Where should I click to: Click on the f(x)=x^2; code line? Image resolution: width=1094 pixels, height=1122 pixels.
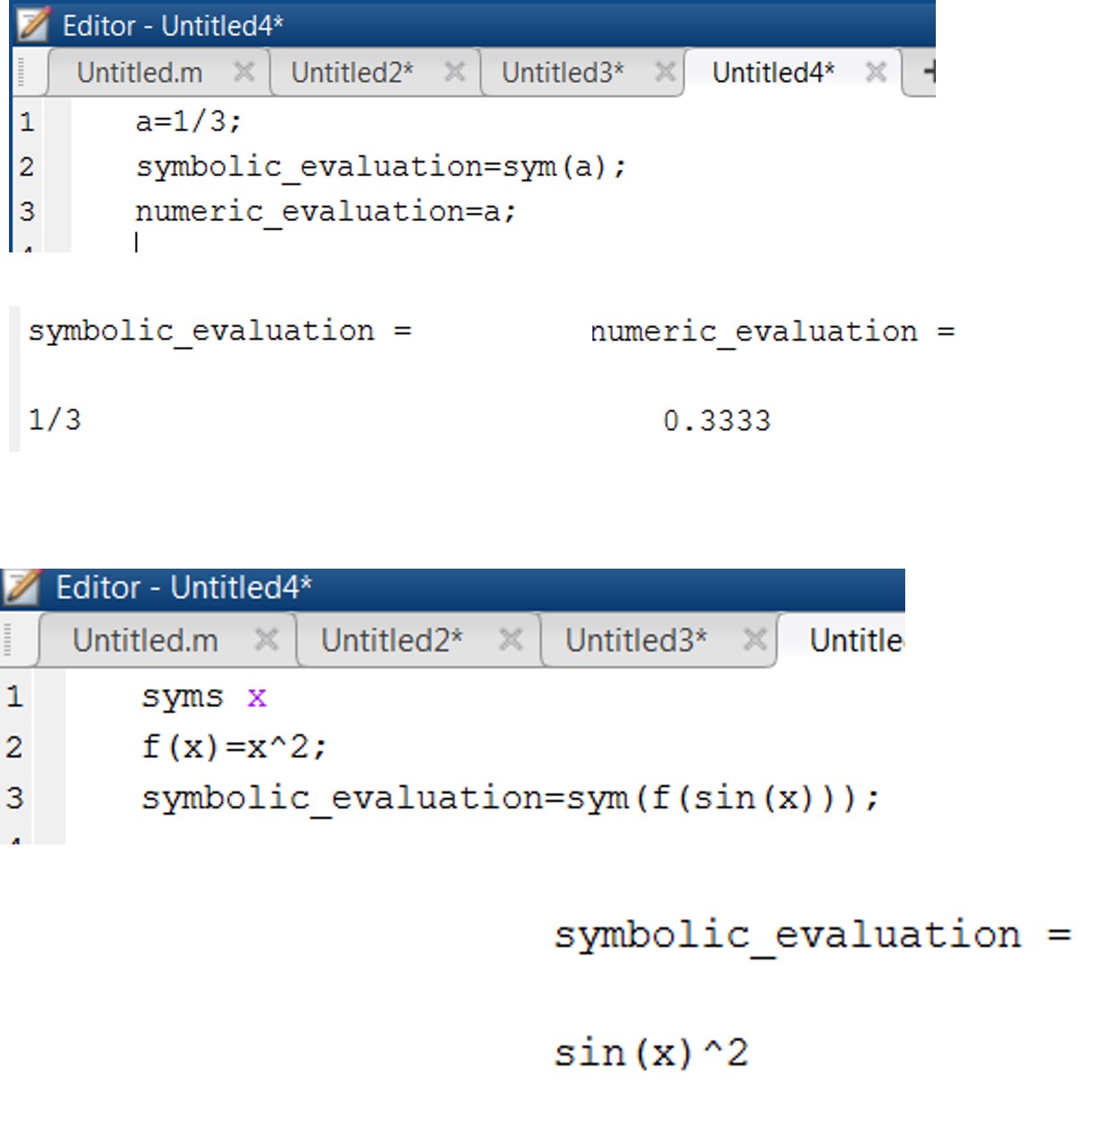(x=234, y=747)
